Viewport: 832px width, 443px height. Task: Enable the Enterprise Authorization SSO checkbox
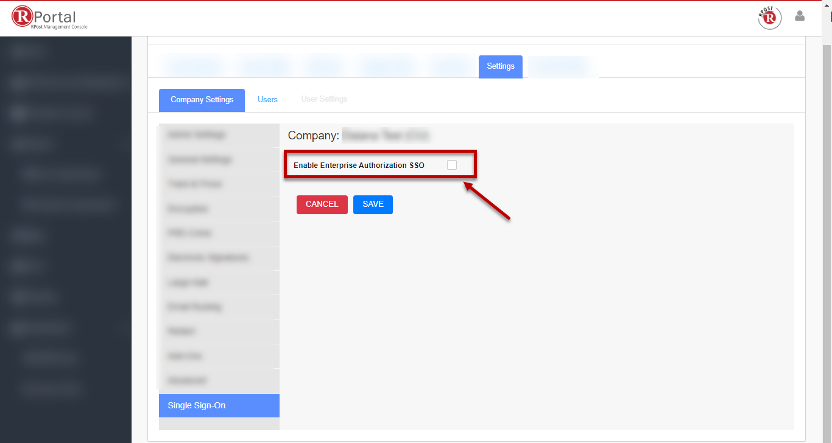coord(452,165)
